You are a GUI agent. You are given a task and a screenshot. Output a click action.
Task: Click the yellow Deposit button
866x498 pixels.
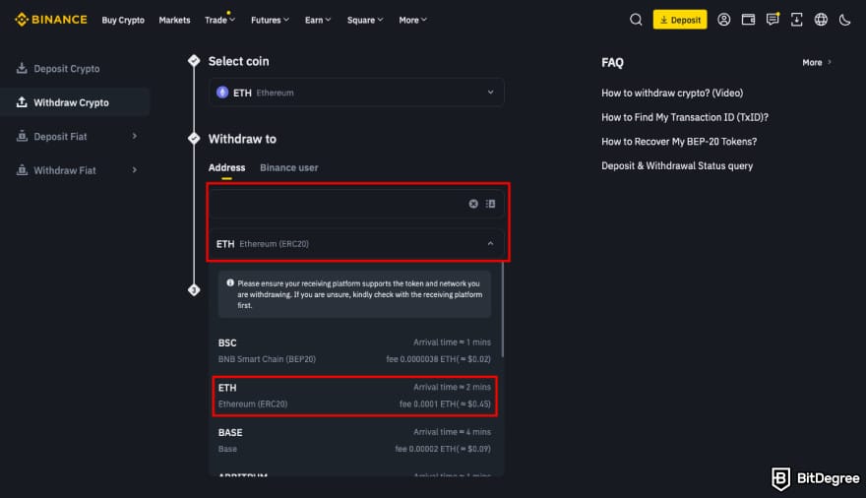[680, 20]
